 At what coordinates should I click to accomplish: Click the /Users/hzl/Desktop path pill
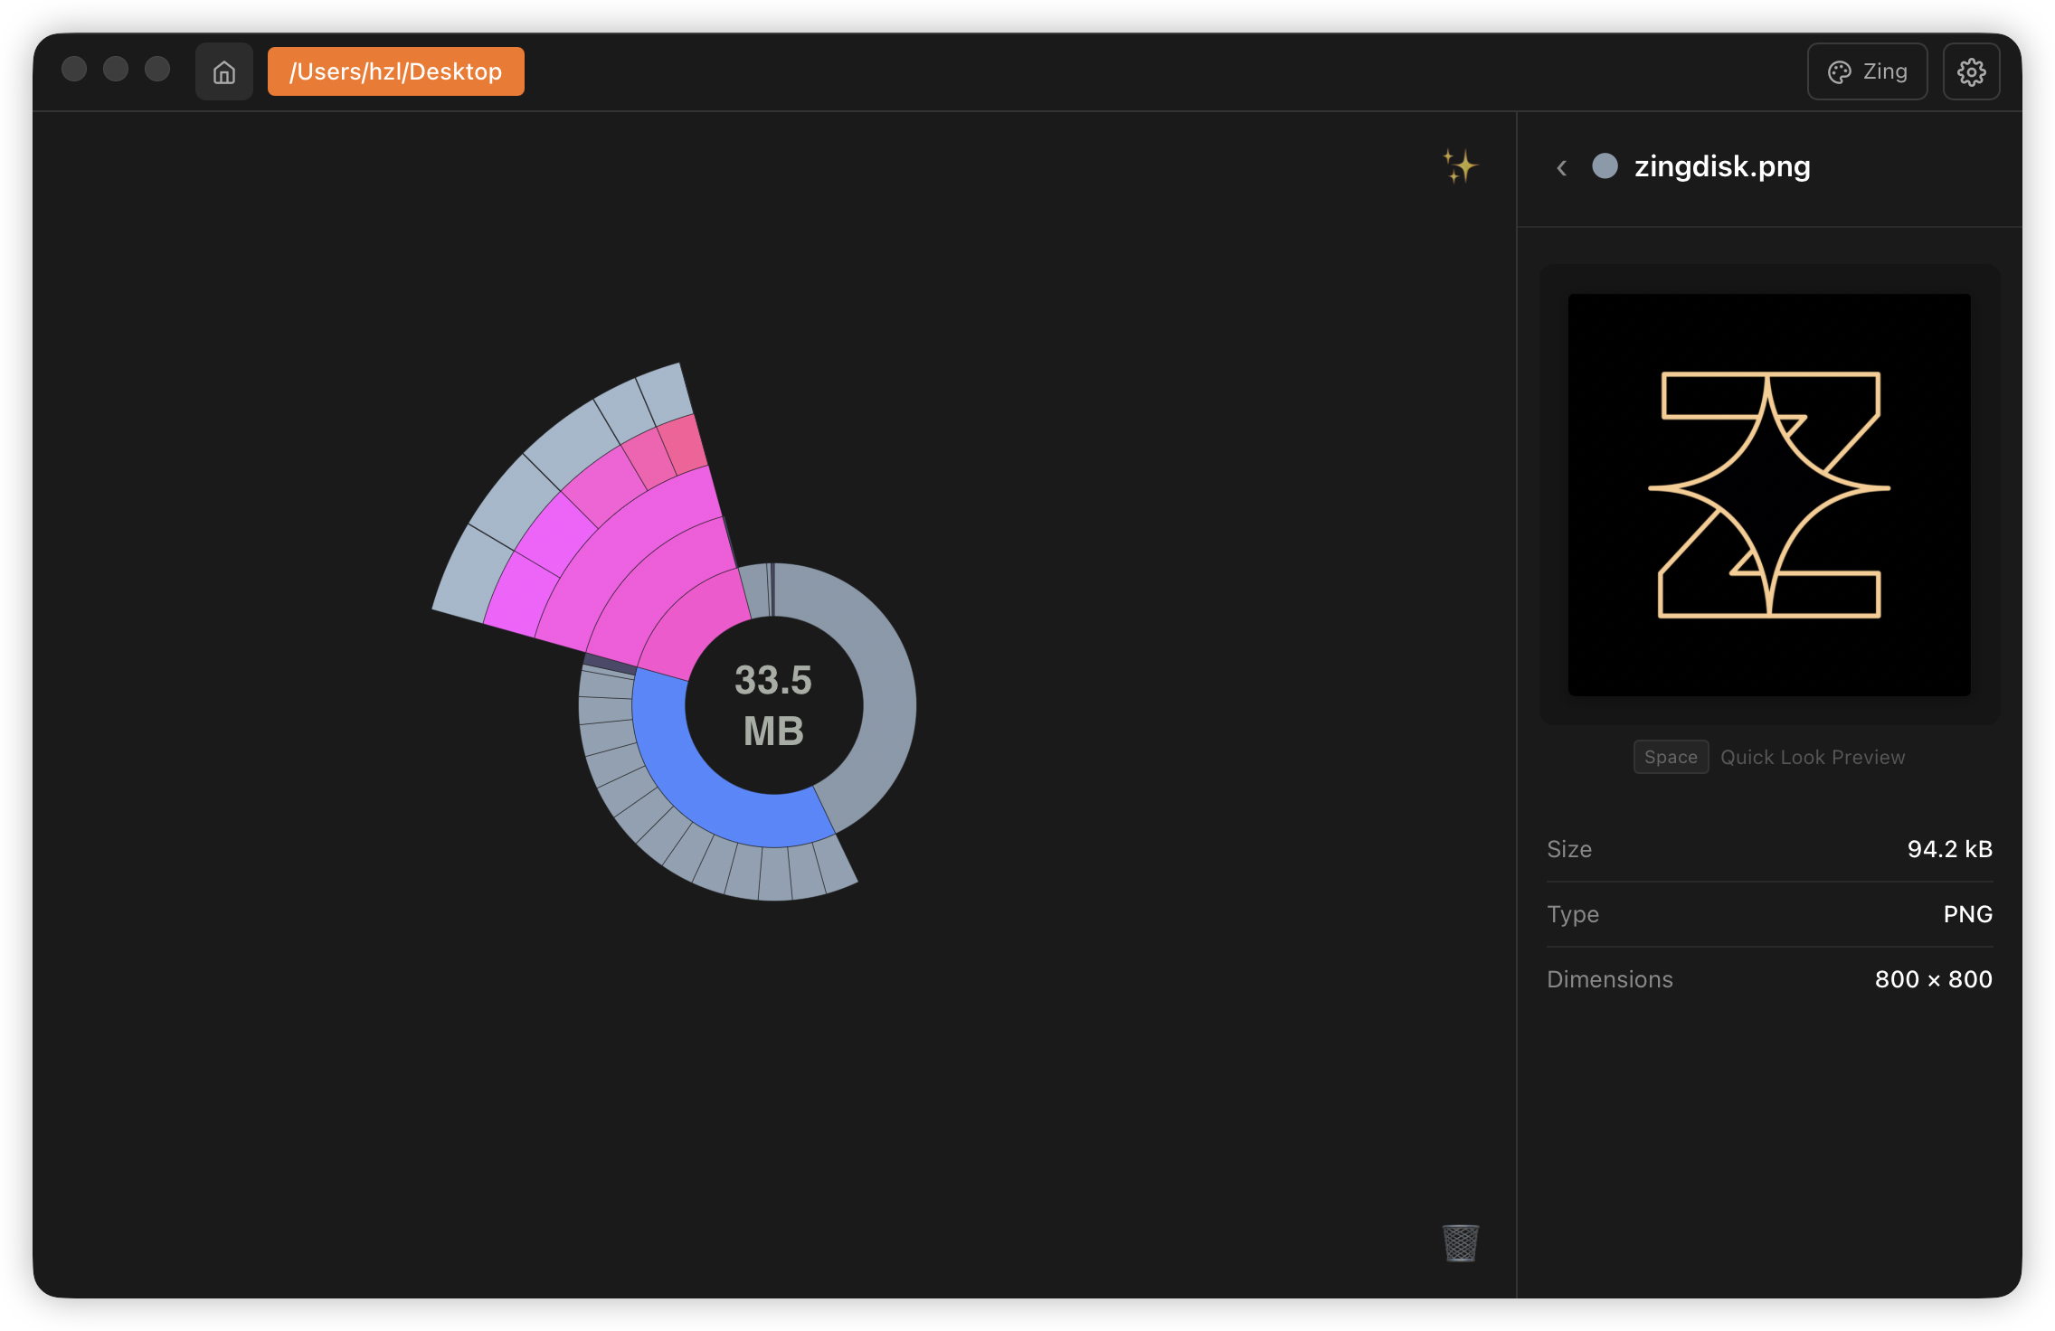[395, 71]
